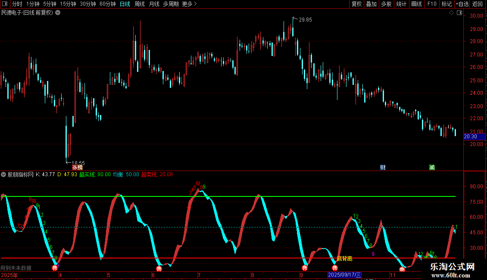This screenshot has width=487, height=280.
Task: Switch to 周线 weekly period tab
Action: 140,4
